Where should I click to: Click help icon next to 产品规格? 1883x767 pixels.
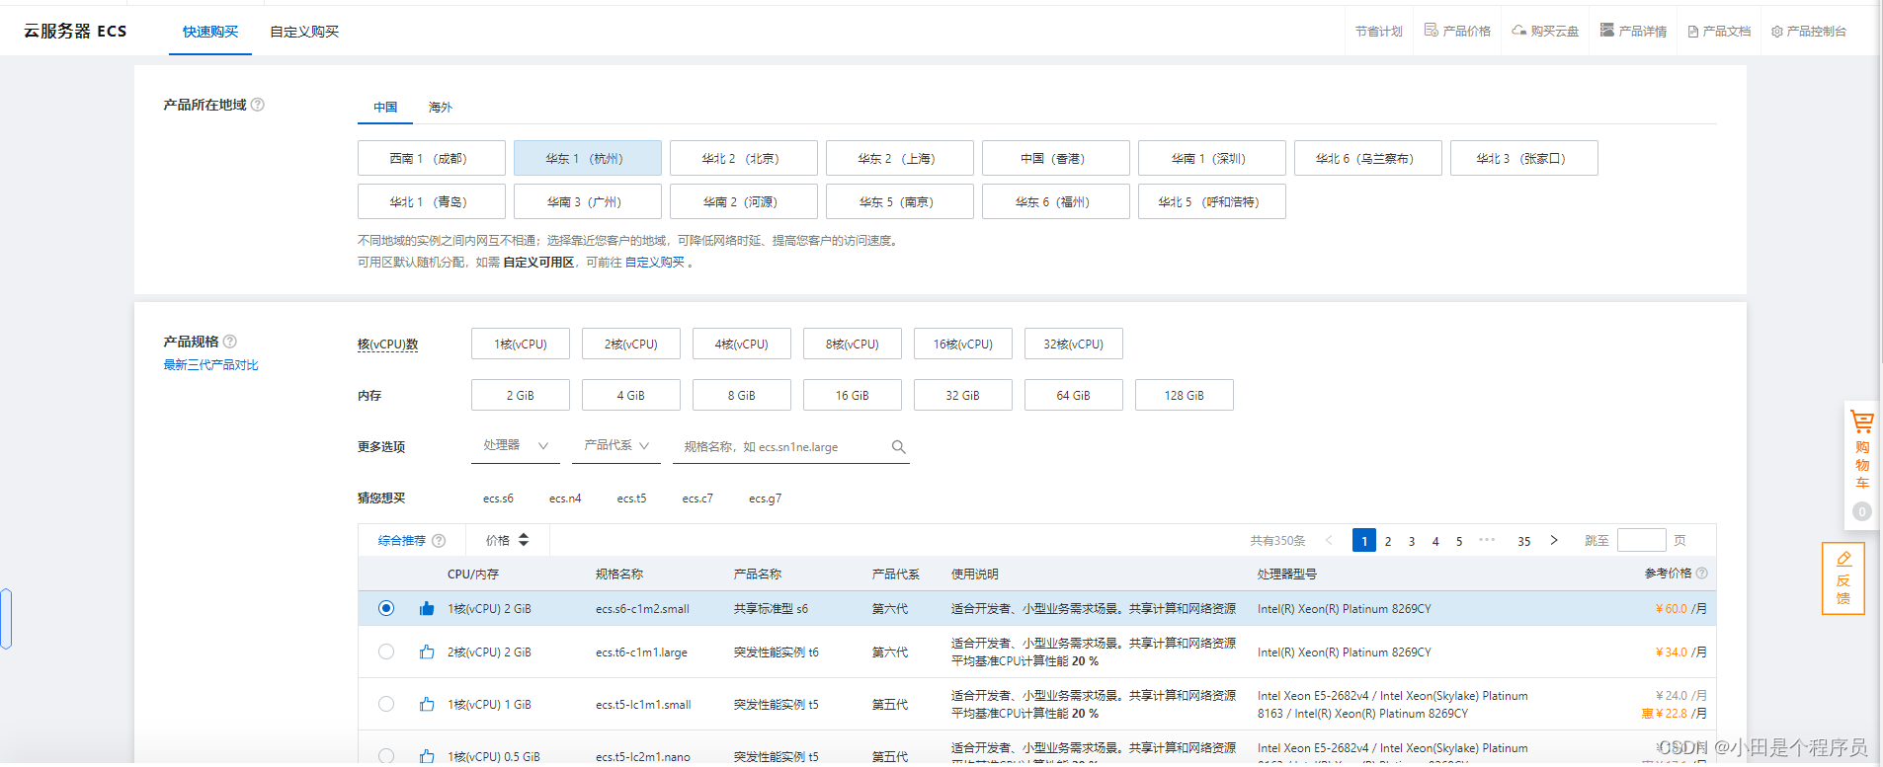(x=230, y=342)
